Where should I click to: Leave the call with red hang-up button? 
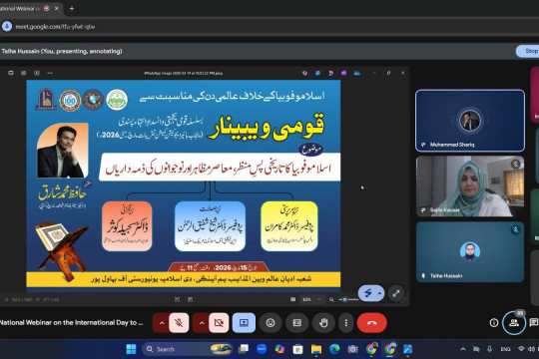[x=372, y=322]
